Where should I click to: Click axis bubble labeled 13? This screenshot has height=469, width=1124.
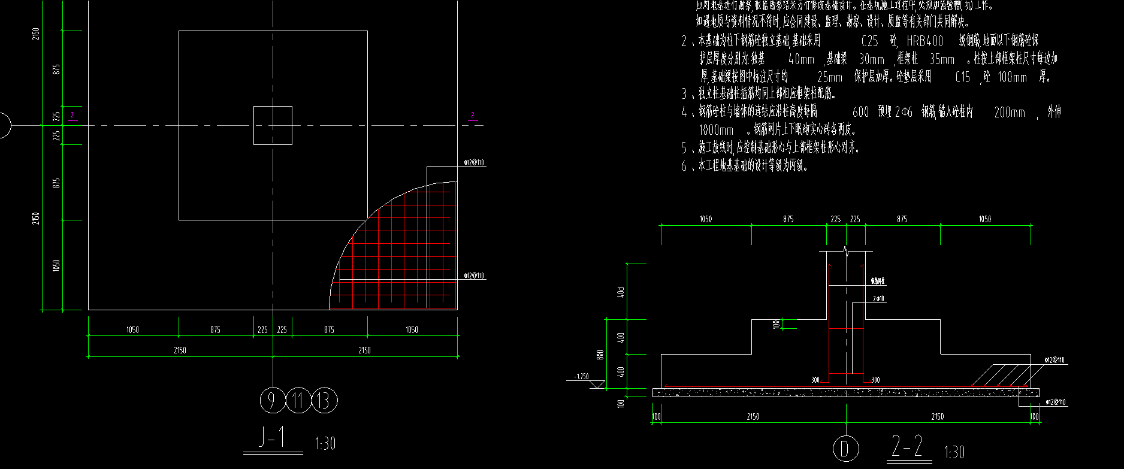point(324,400)
